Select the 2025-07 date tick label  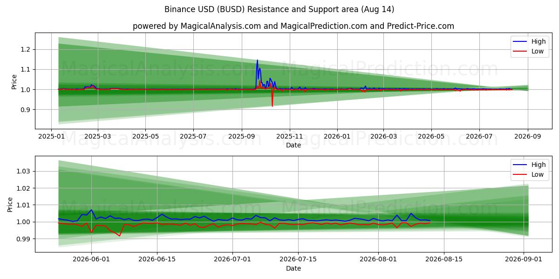tap(193, 136)
